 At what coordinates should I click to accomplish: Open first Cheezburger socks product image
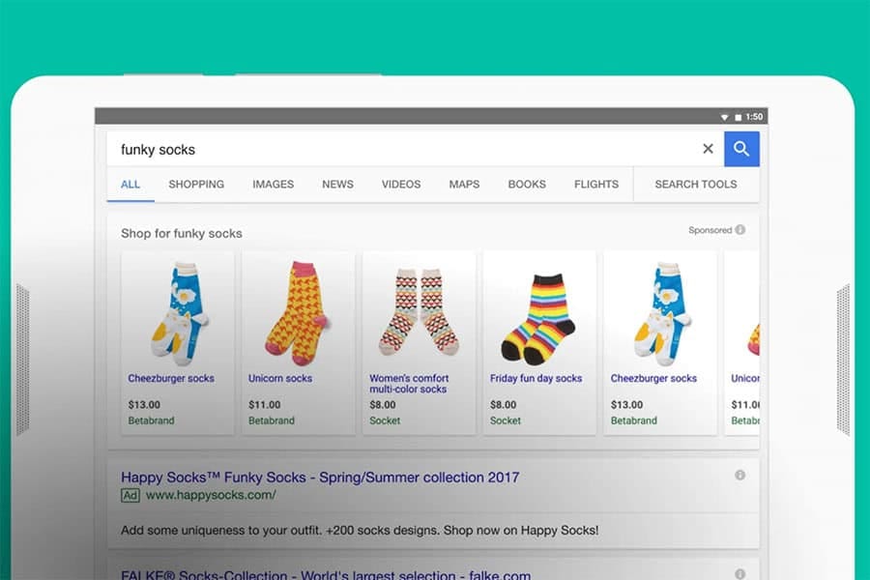click(x=178, y=313)
